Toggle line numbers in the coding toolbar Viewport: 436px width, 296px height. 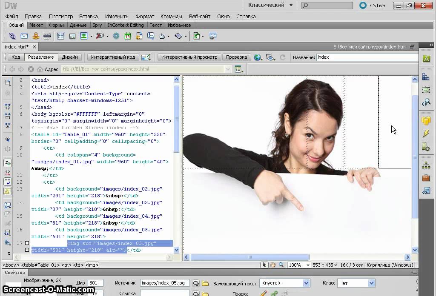pos(8,163)
